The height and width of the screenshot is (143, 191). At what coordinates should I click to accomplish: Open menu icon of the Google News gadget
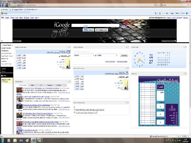point(68,82)
